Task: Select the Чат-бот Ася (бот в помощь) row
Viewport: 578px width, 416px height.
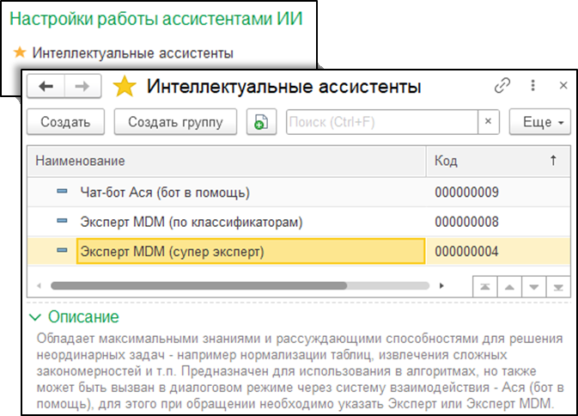Action: pos(164,193)
